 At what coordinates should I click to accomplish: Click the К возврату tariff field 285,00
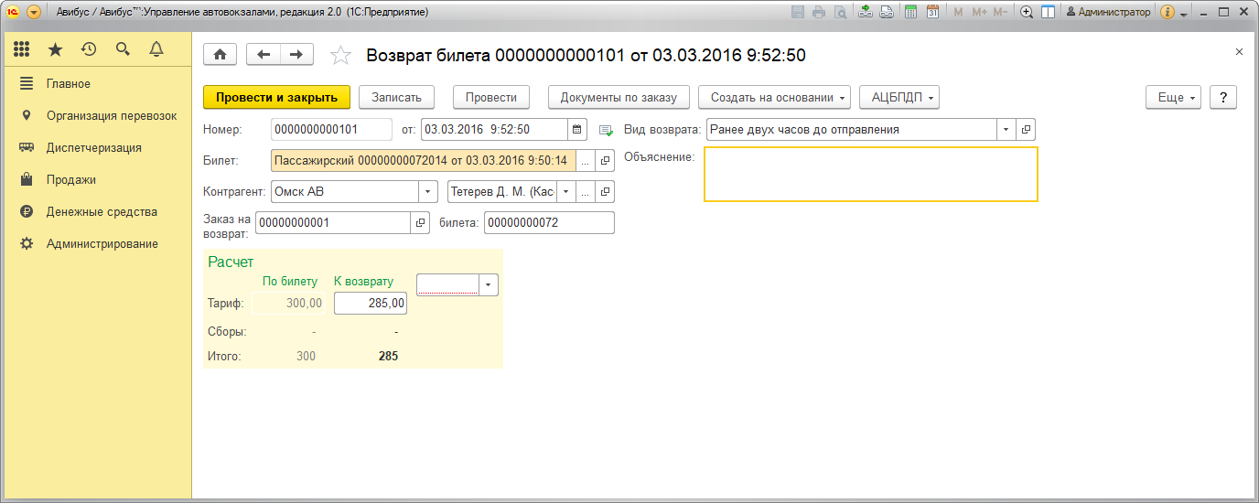click(371, 303)
